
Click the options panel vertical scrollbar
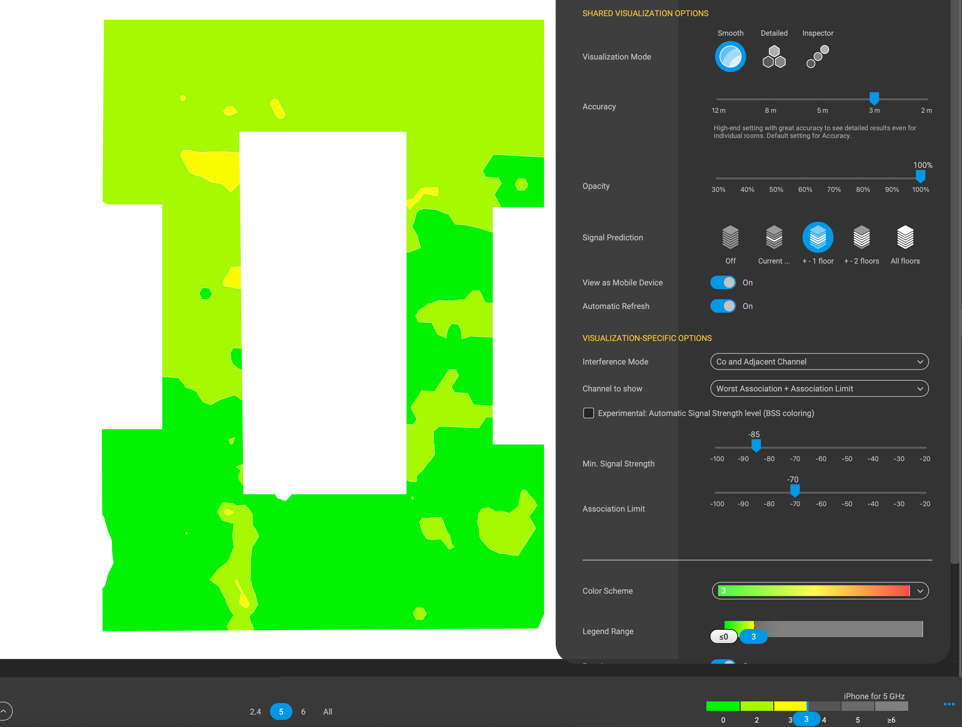pyautogui.click(x=955, y=283)
